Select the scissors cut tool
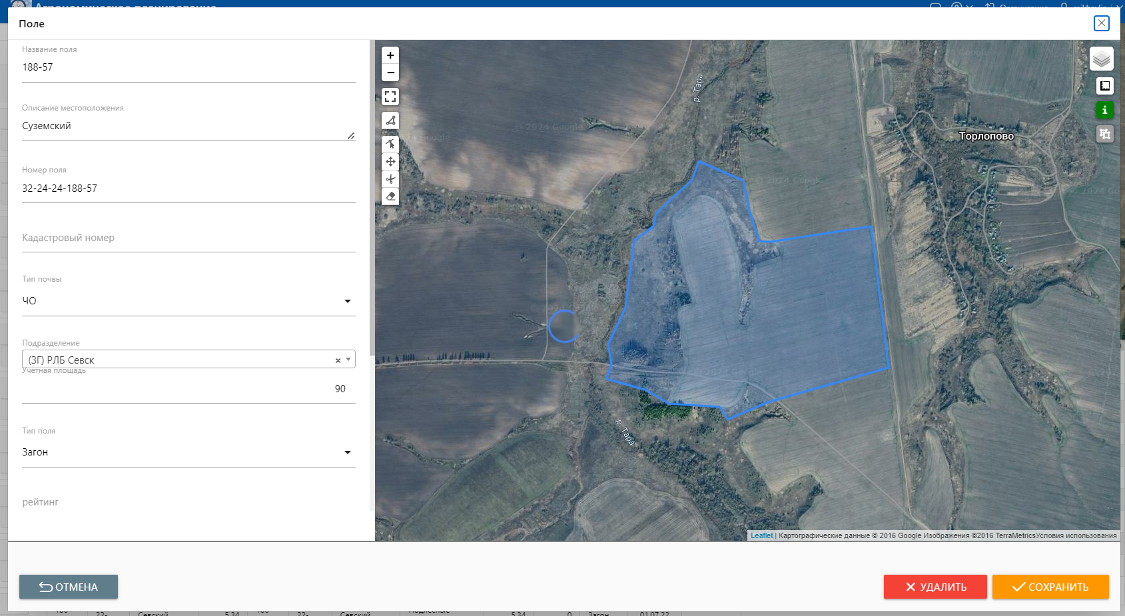Image resolution: width=1125 pixels, height=616 pixels. [390, 178]
